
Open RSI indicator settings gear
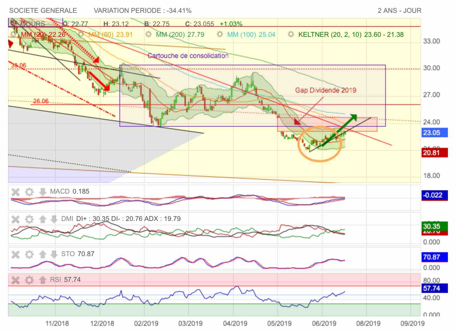[x=29, y=280]
